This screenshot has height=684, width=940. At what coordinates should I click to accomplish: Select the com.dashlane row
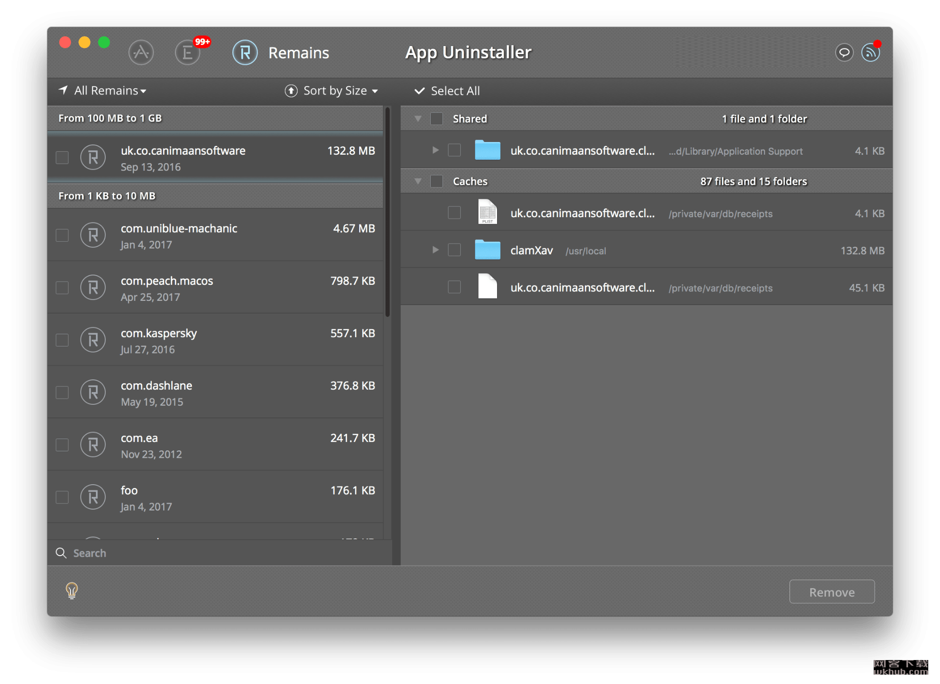[215, 393]
